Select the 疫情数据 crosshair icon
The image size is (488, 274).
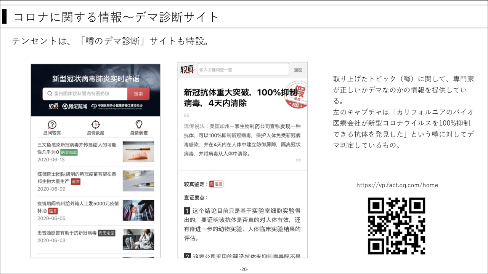click(x=96, y=125)
